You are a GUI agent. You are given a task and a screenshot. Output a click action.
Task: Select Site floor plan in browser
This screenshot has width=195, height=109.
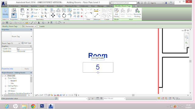click(12, 83)
